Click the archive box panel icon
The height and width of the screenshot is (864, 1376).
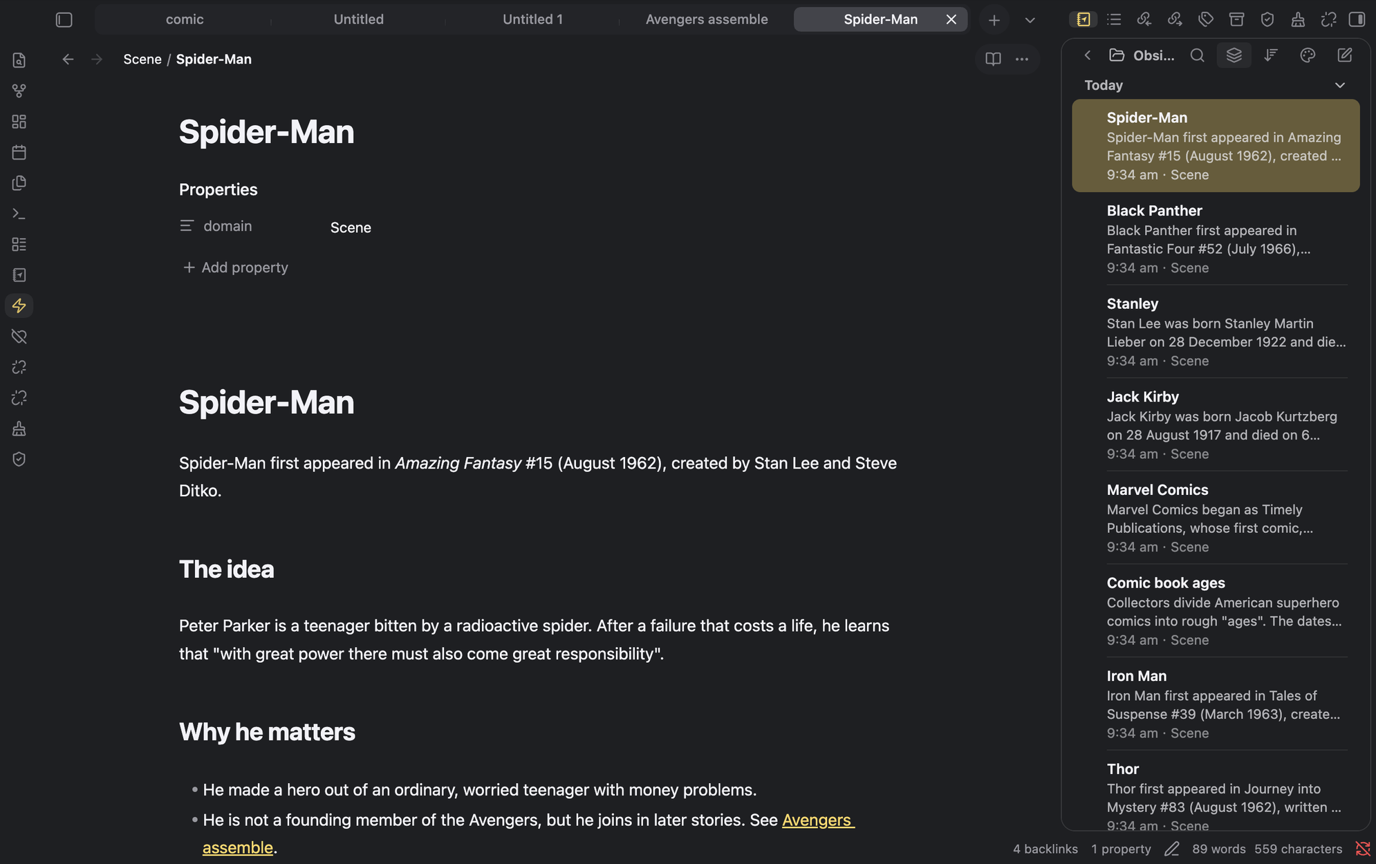1236,19
